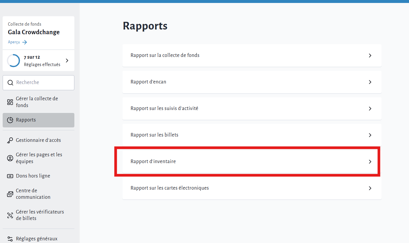Click the Collecte de fonds label
Viewport: 409px width, 243px height.
[24, 24]
